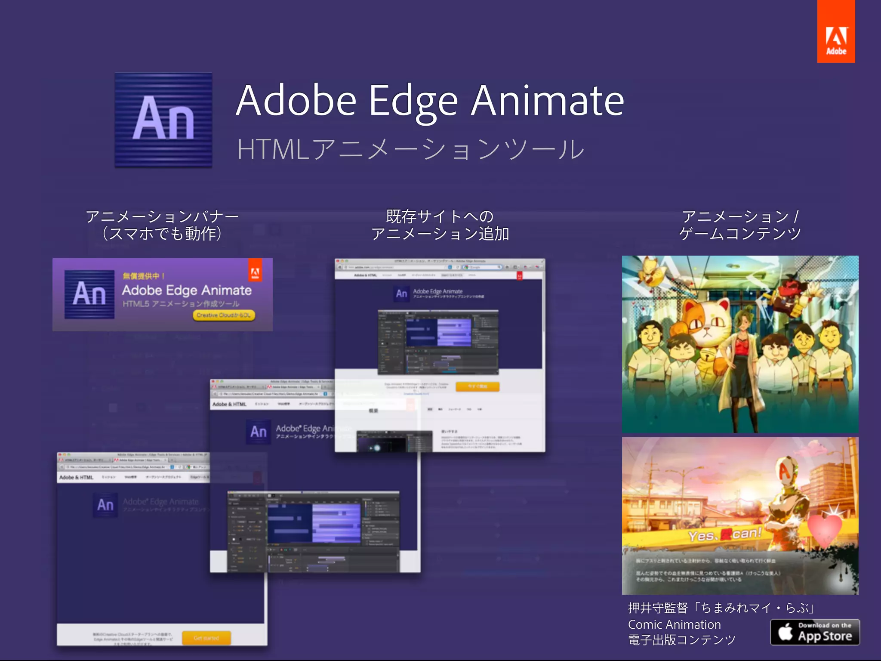Screen dimensions: 881x661
Task: Select second tab in bottom-left browser window
Action: [x=140, y=460]
